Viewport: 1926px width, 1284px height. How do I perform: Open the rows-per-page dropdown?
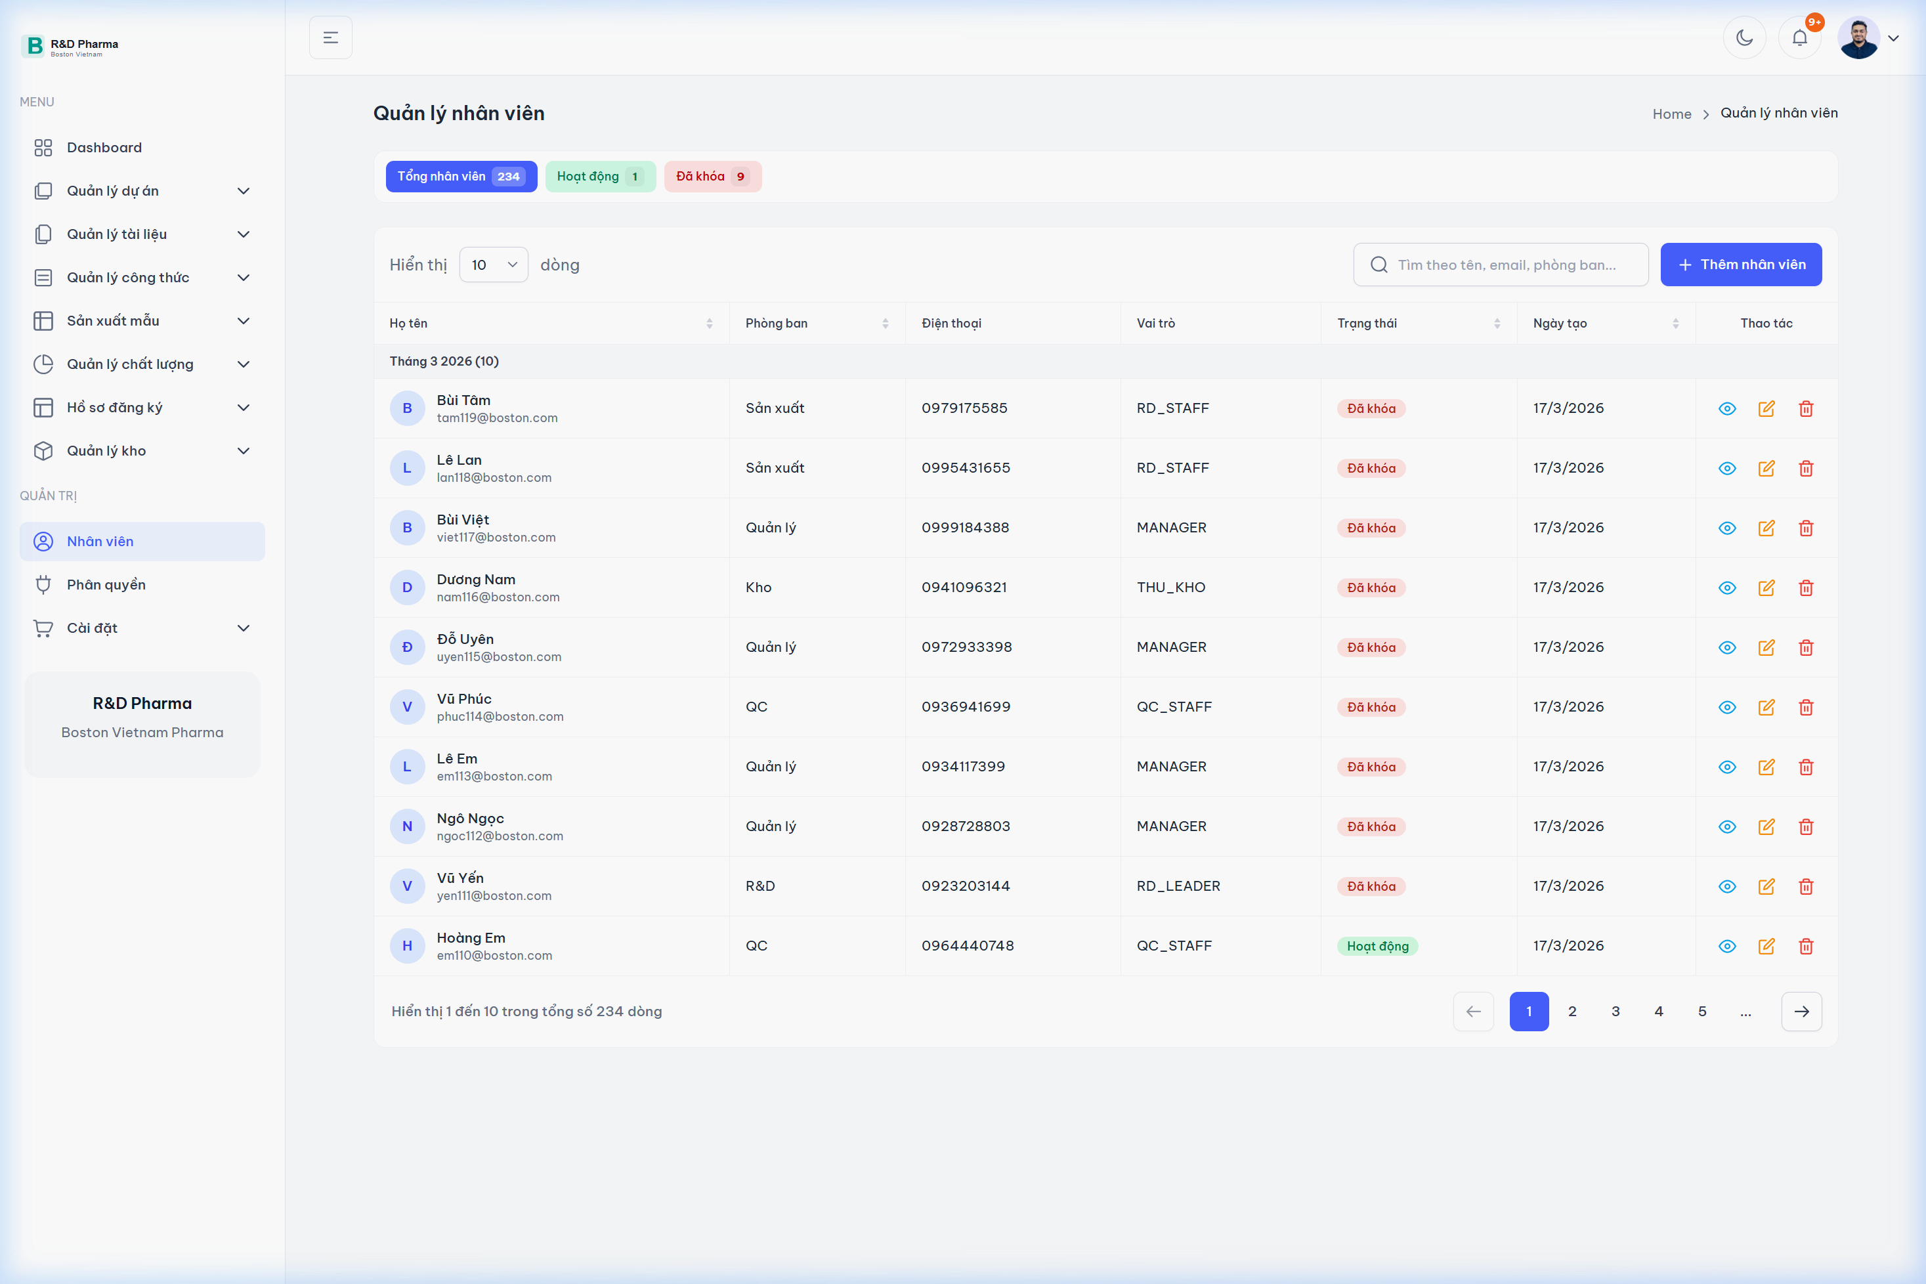click(493, 264)
